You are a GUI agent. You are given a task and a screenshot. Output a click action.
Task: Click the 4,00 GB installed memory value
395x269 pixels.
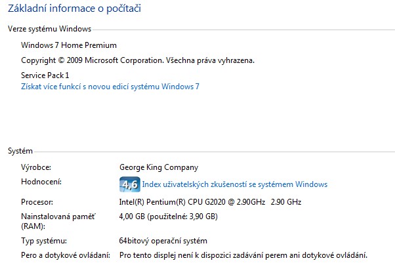169,217
